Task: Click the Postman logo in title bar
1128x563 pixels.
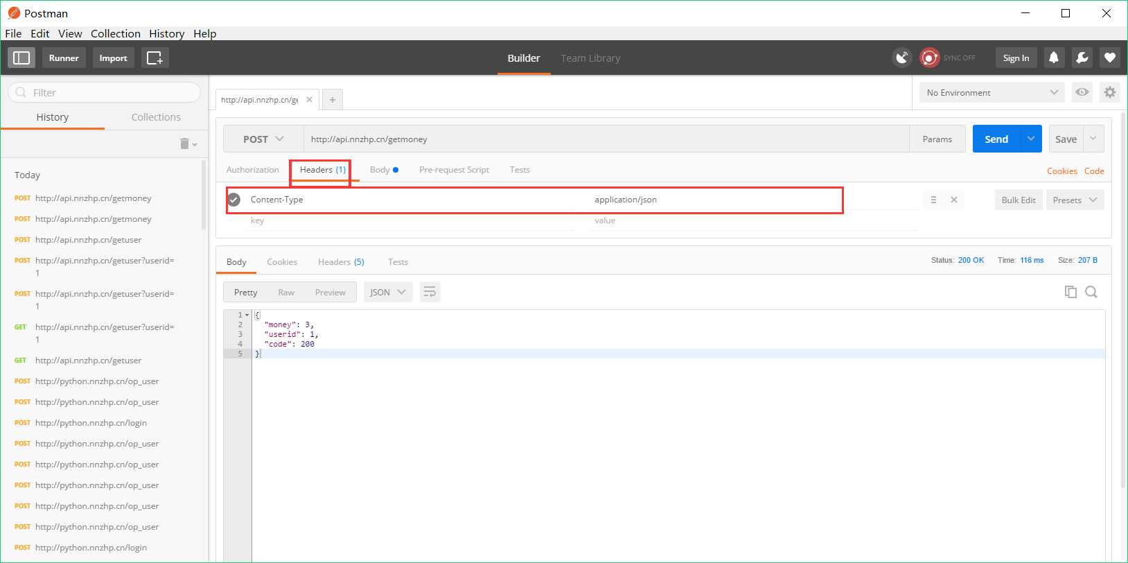Action: (x=14, y=13)
